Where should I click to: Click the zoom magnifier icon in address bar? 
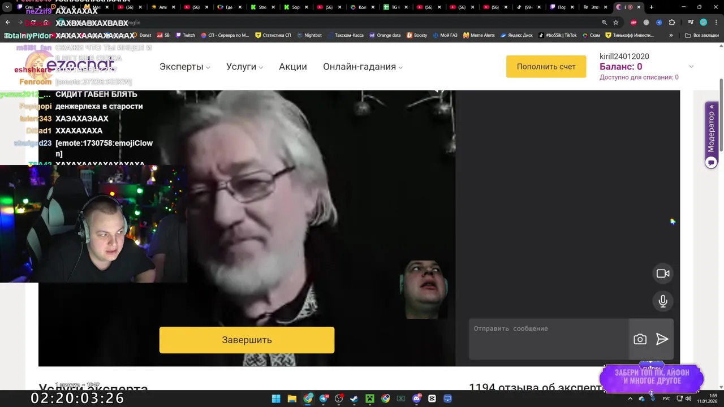[x=604, y=23]
